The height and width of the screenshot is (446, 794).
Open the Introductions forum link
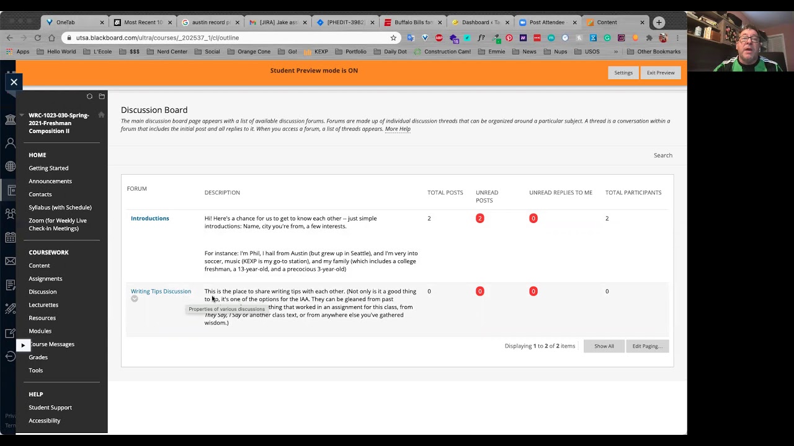pyautogui.click(x=149, y=219)
